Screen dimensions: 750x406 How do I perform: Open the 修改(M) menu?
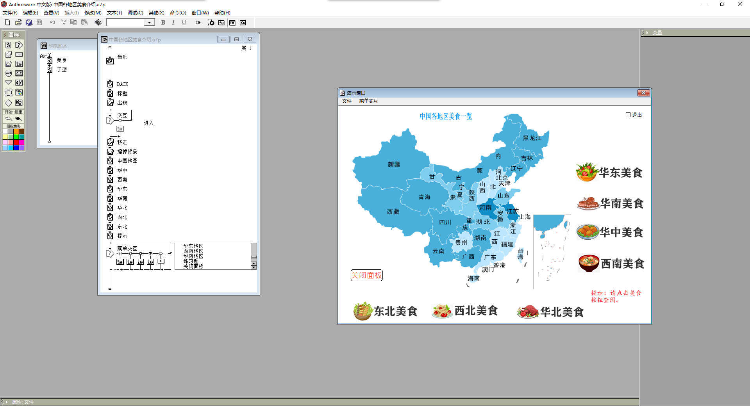pyautogui.click(x=93, y=13)
